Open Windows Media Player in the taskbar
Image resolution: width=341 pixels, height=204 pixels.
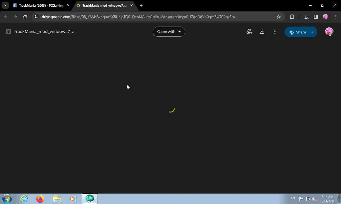[73, 199]
